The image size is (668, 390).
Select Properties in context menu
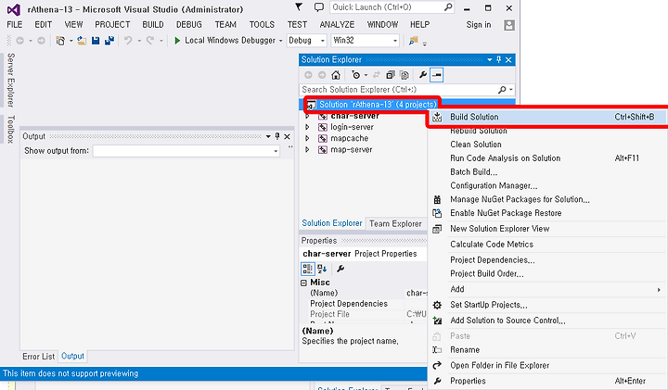click(x=547, y=381)
